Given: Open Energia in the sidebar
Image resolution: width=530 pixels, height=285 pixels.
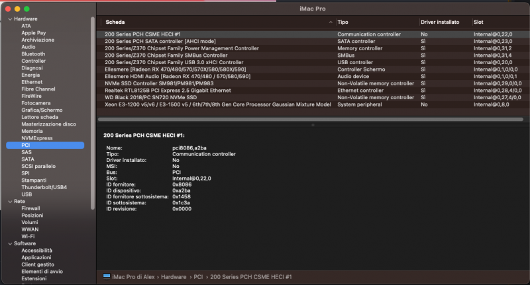Looking at the screenshot, I should pos(30,75).
